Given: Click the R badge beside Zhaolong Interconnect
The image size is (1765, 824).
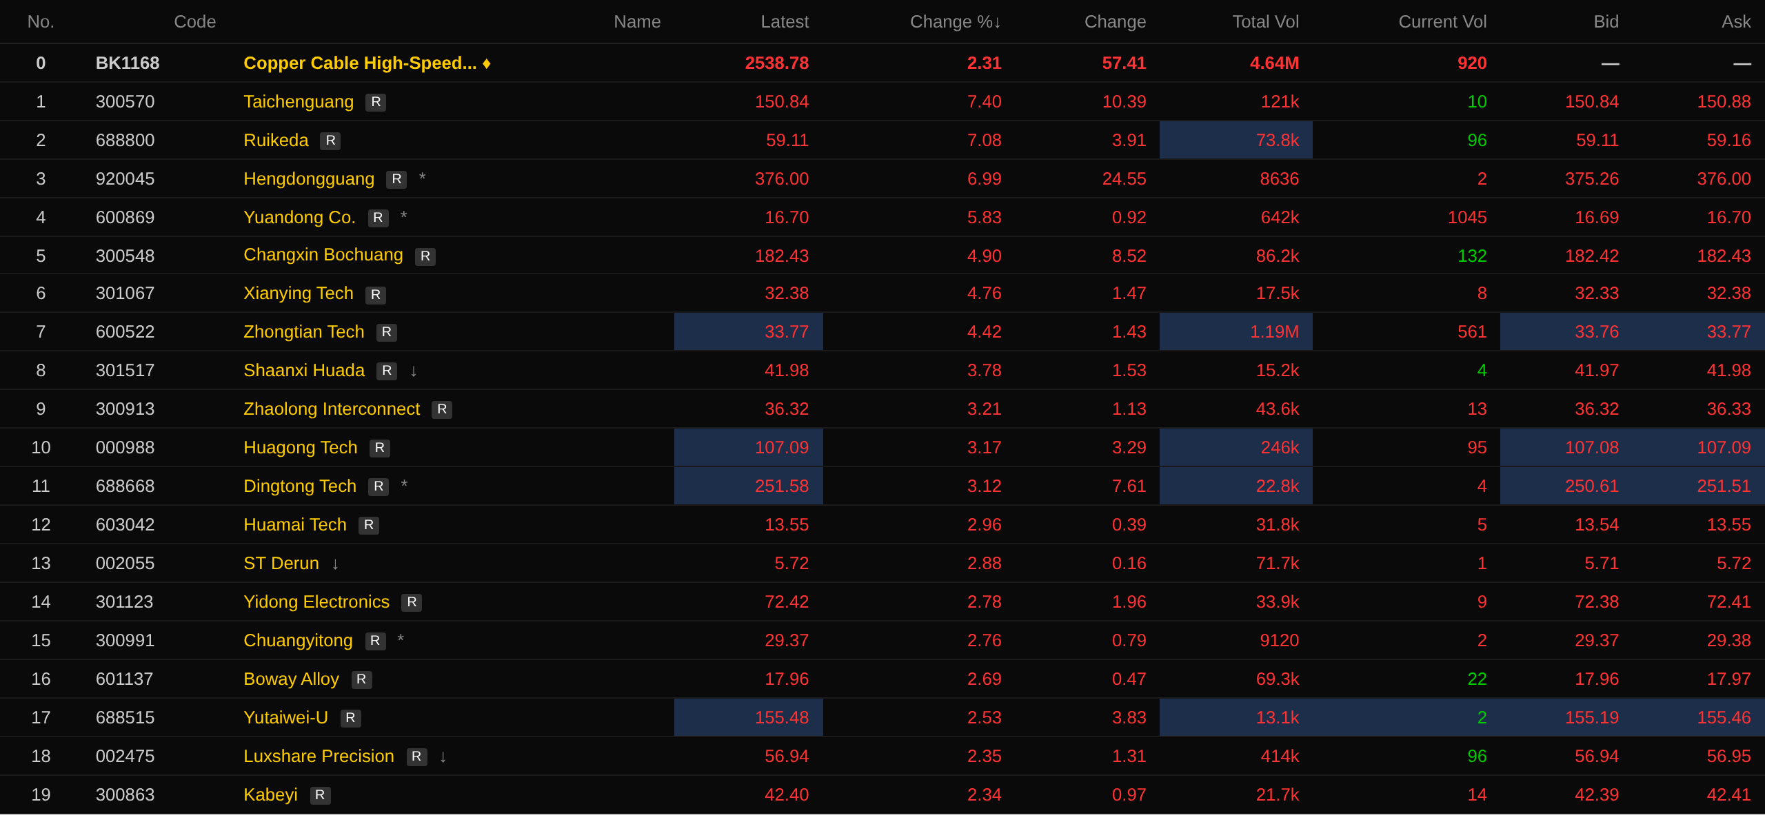Looking at the screenshot, I should (x=442, y=409).
